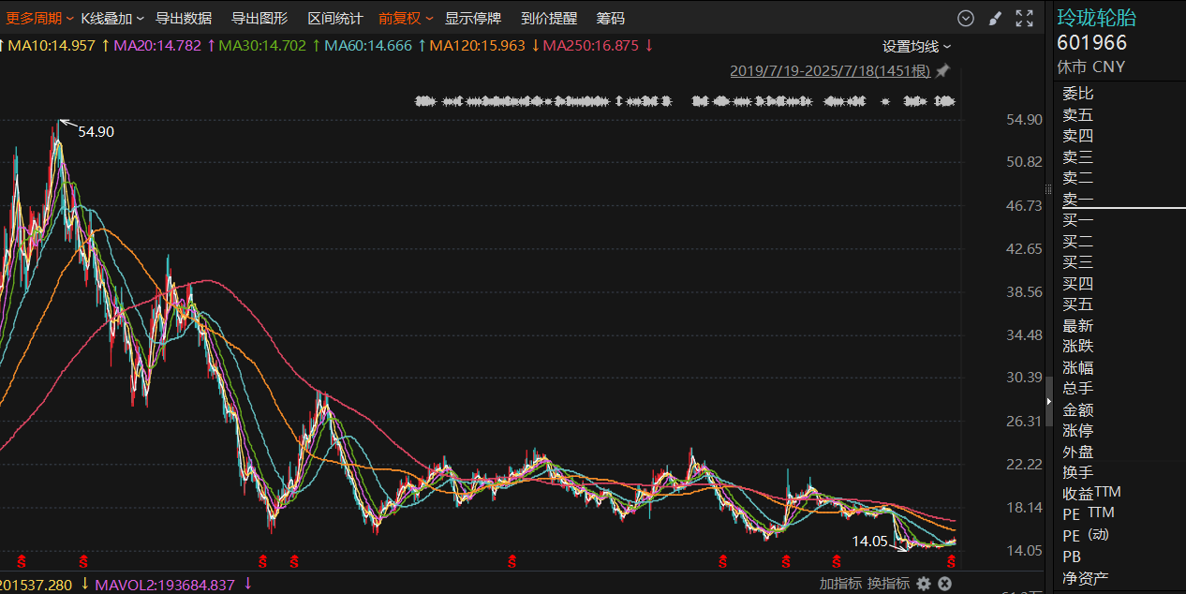Click the rightmost red S marker
1186x594 pixels.
pos(953,561)
